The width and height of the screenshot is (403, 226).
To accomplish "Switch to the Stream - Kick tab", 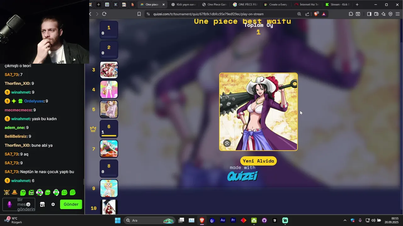I will (338, 4).
